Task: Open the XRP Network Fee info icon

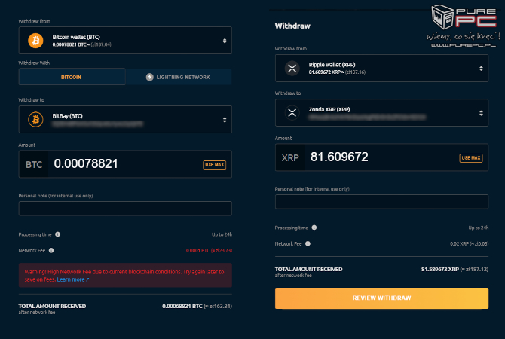Action: (x=308, y=244)
